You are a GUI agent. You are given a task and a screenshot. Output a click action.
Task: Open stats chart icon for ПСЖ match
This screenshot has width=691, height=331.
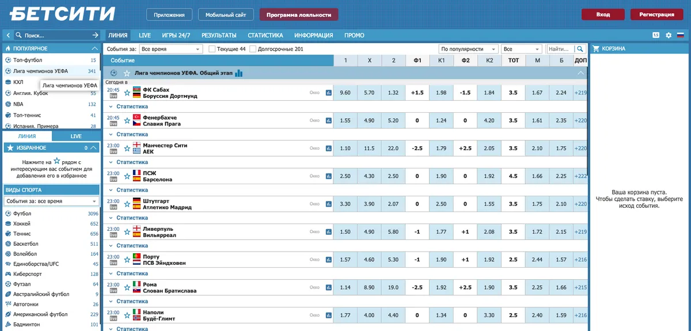[329, 176]
